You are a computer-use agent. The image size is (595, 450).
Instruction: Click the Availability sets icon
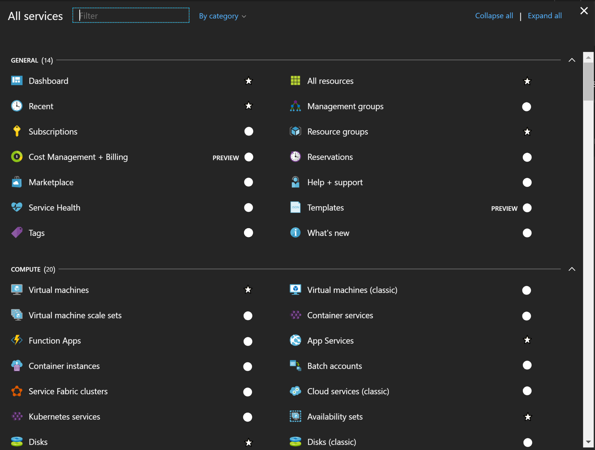click(x=295, y=416)
